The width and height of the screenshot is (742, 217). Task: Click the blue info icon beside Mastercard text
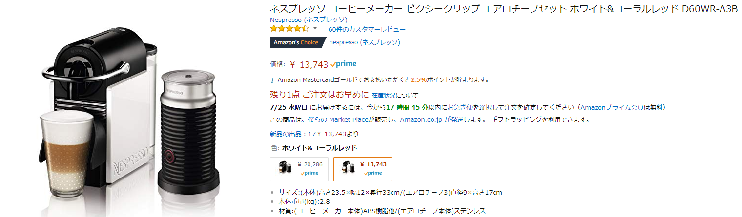point(272,80)
